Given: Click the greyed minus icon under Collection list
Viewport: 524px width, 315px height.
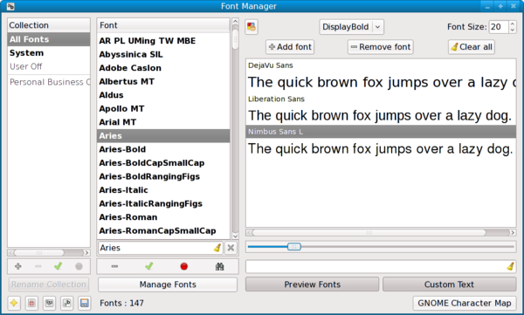Looking at the screenshot, I should (x=38, y=266).
